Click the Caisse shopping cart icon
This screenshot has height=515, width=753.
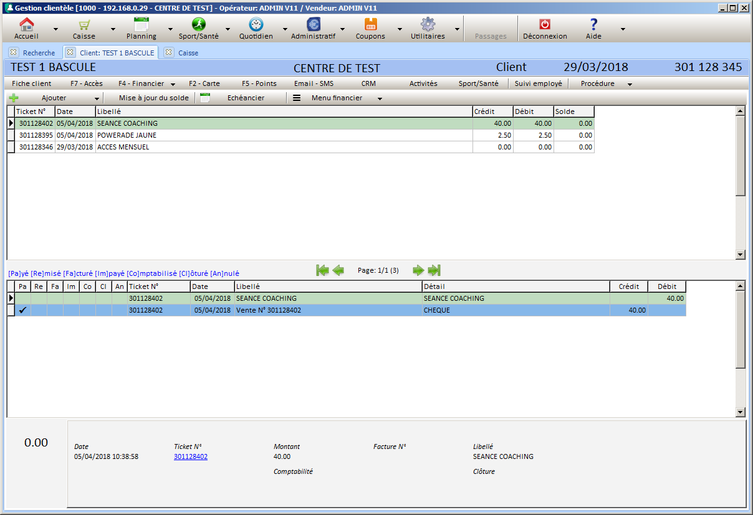coord(84,25)
